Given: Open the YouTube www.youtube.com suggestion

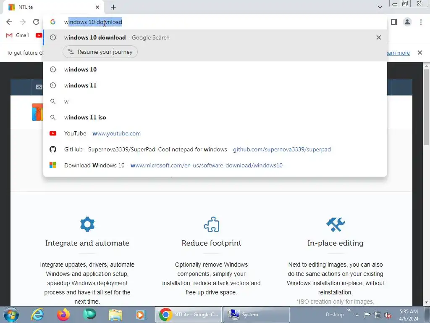Looking at the screenshot, I should (x=215, y=133).
